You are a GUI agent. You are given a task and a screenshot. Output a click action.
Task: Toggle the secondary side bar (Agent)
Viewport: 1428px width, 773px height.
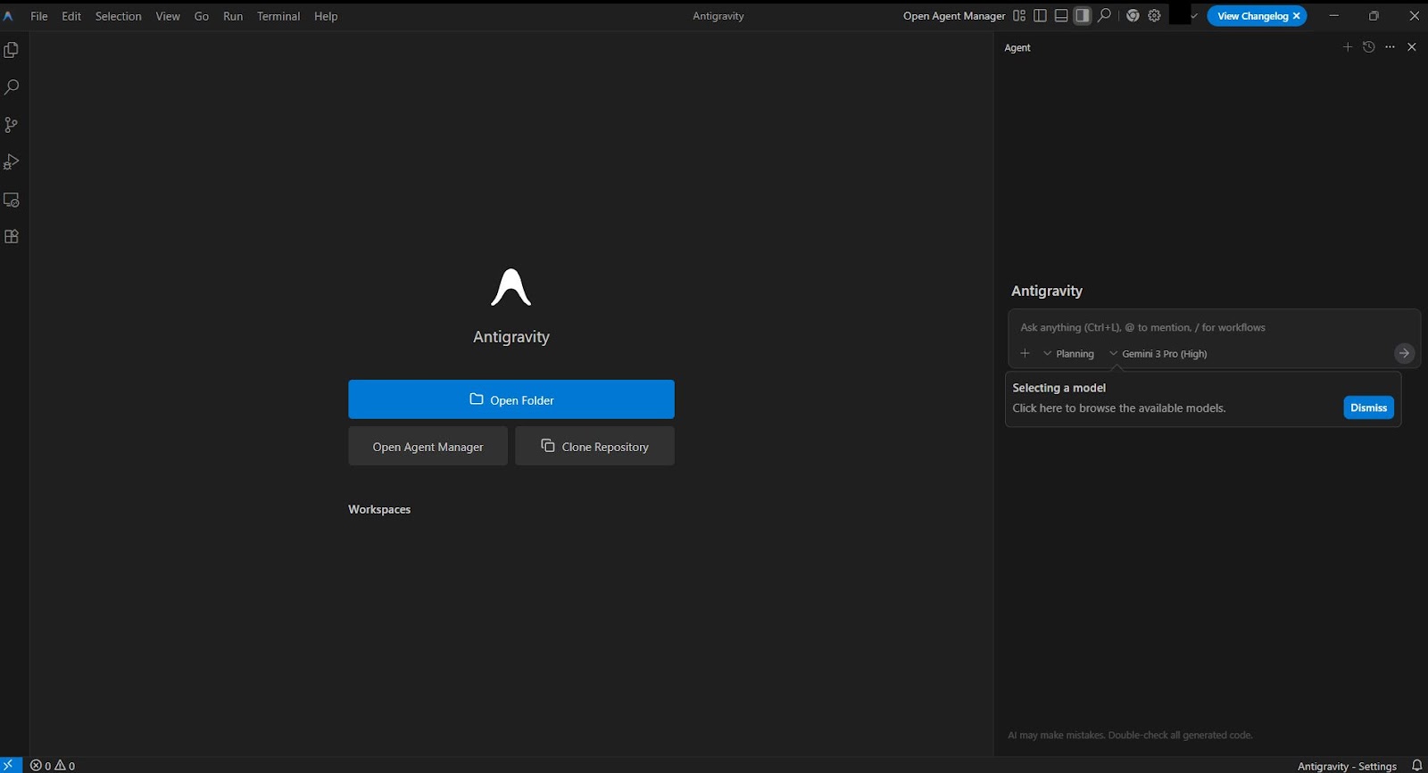[x=1083, y=16]
